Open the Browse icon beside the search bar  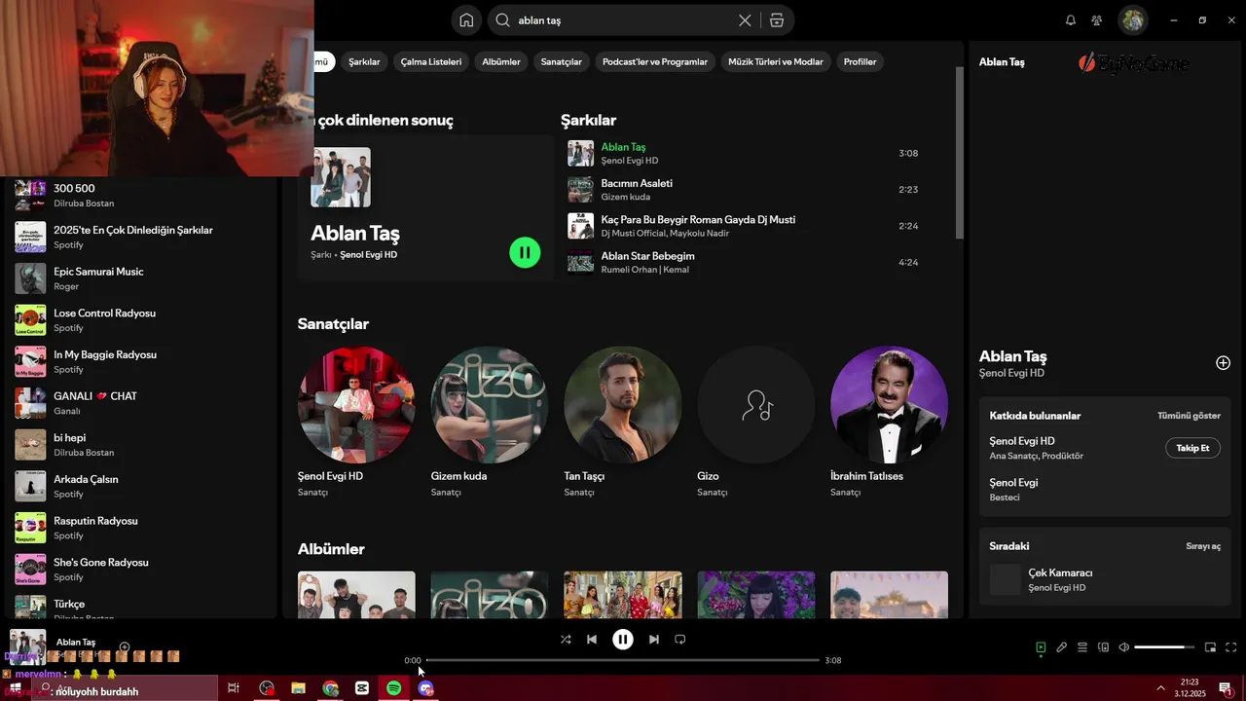coord(776,20)
